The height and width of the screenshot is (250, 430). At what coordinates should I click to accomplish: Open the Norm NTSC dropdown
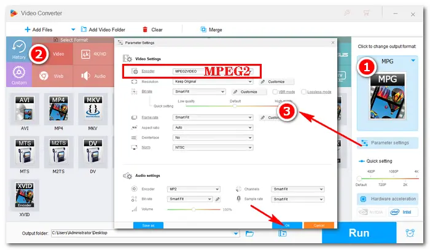(x=213, y=147)
